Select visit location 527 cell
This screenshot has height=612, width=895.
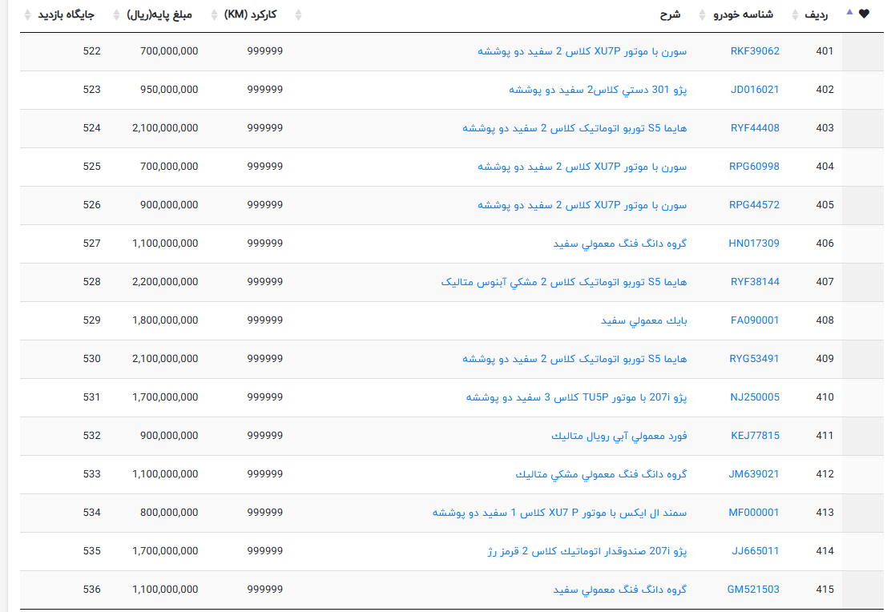pyautogui.click(x=92, y=244)
